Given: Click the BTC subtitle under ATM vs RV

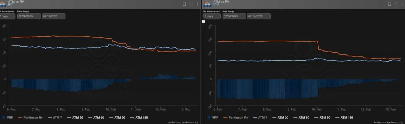Looking at the screenshot, I should pyautogui.click(x=11, y=5).
